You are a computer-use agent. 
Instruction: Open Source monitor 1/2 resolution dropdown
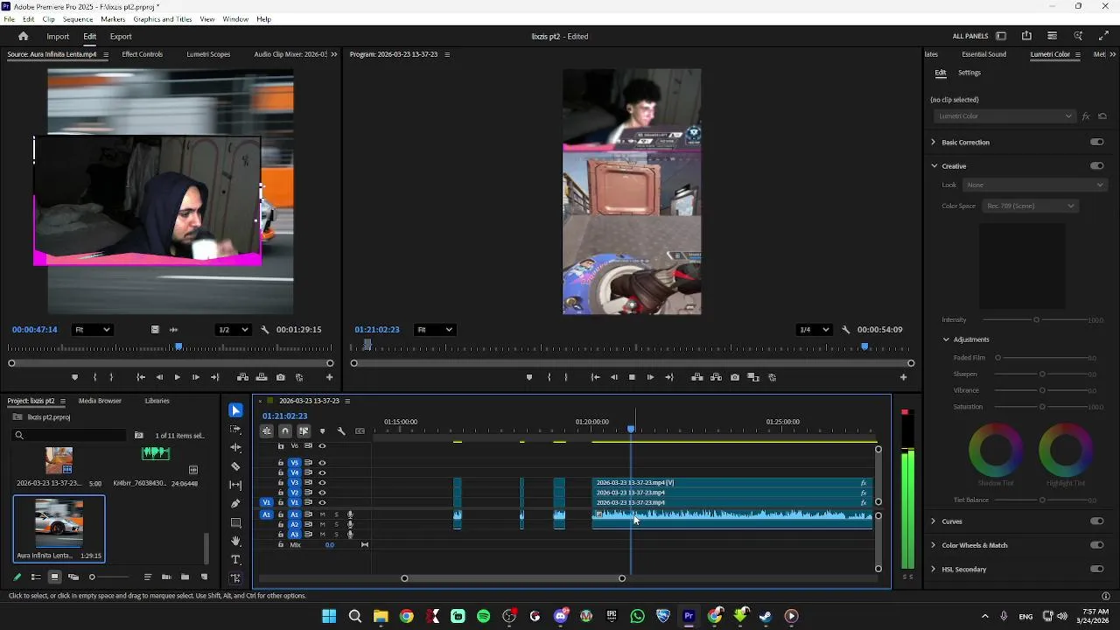pos(233,330)
